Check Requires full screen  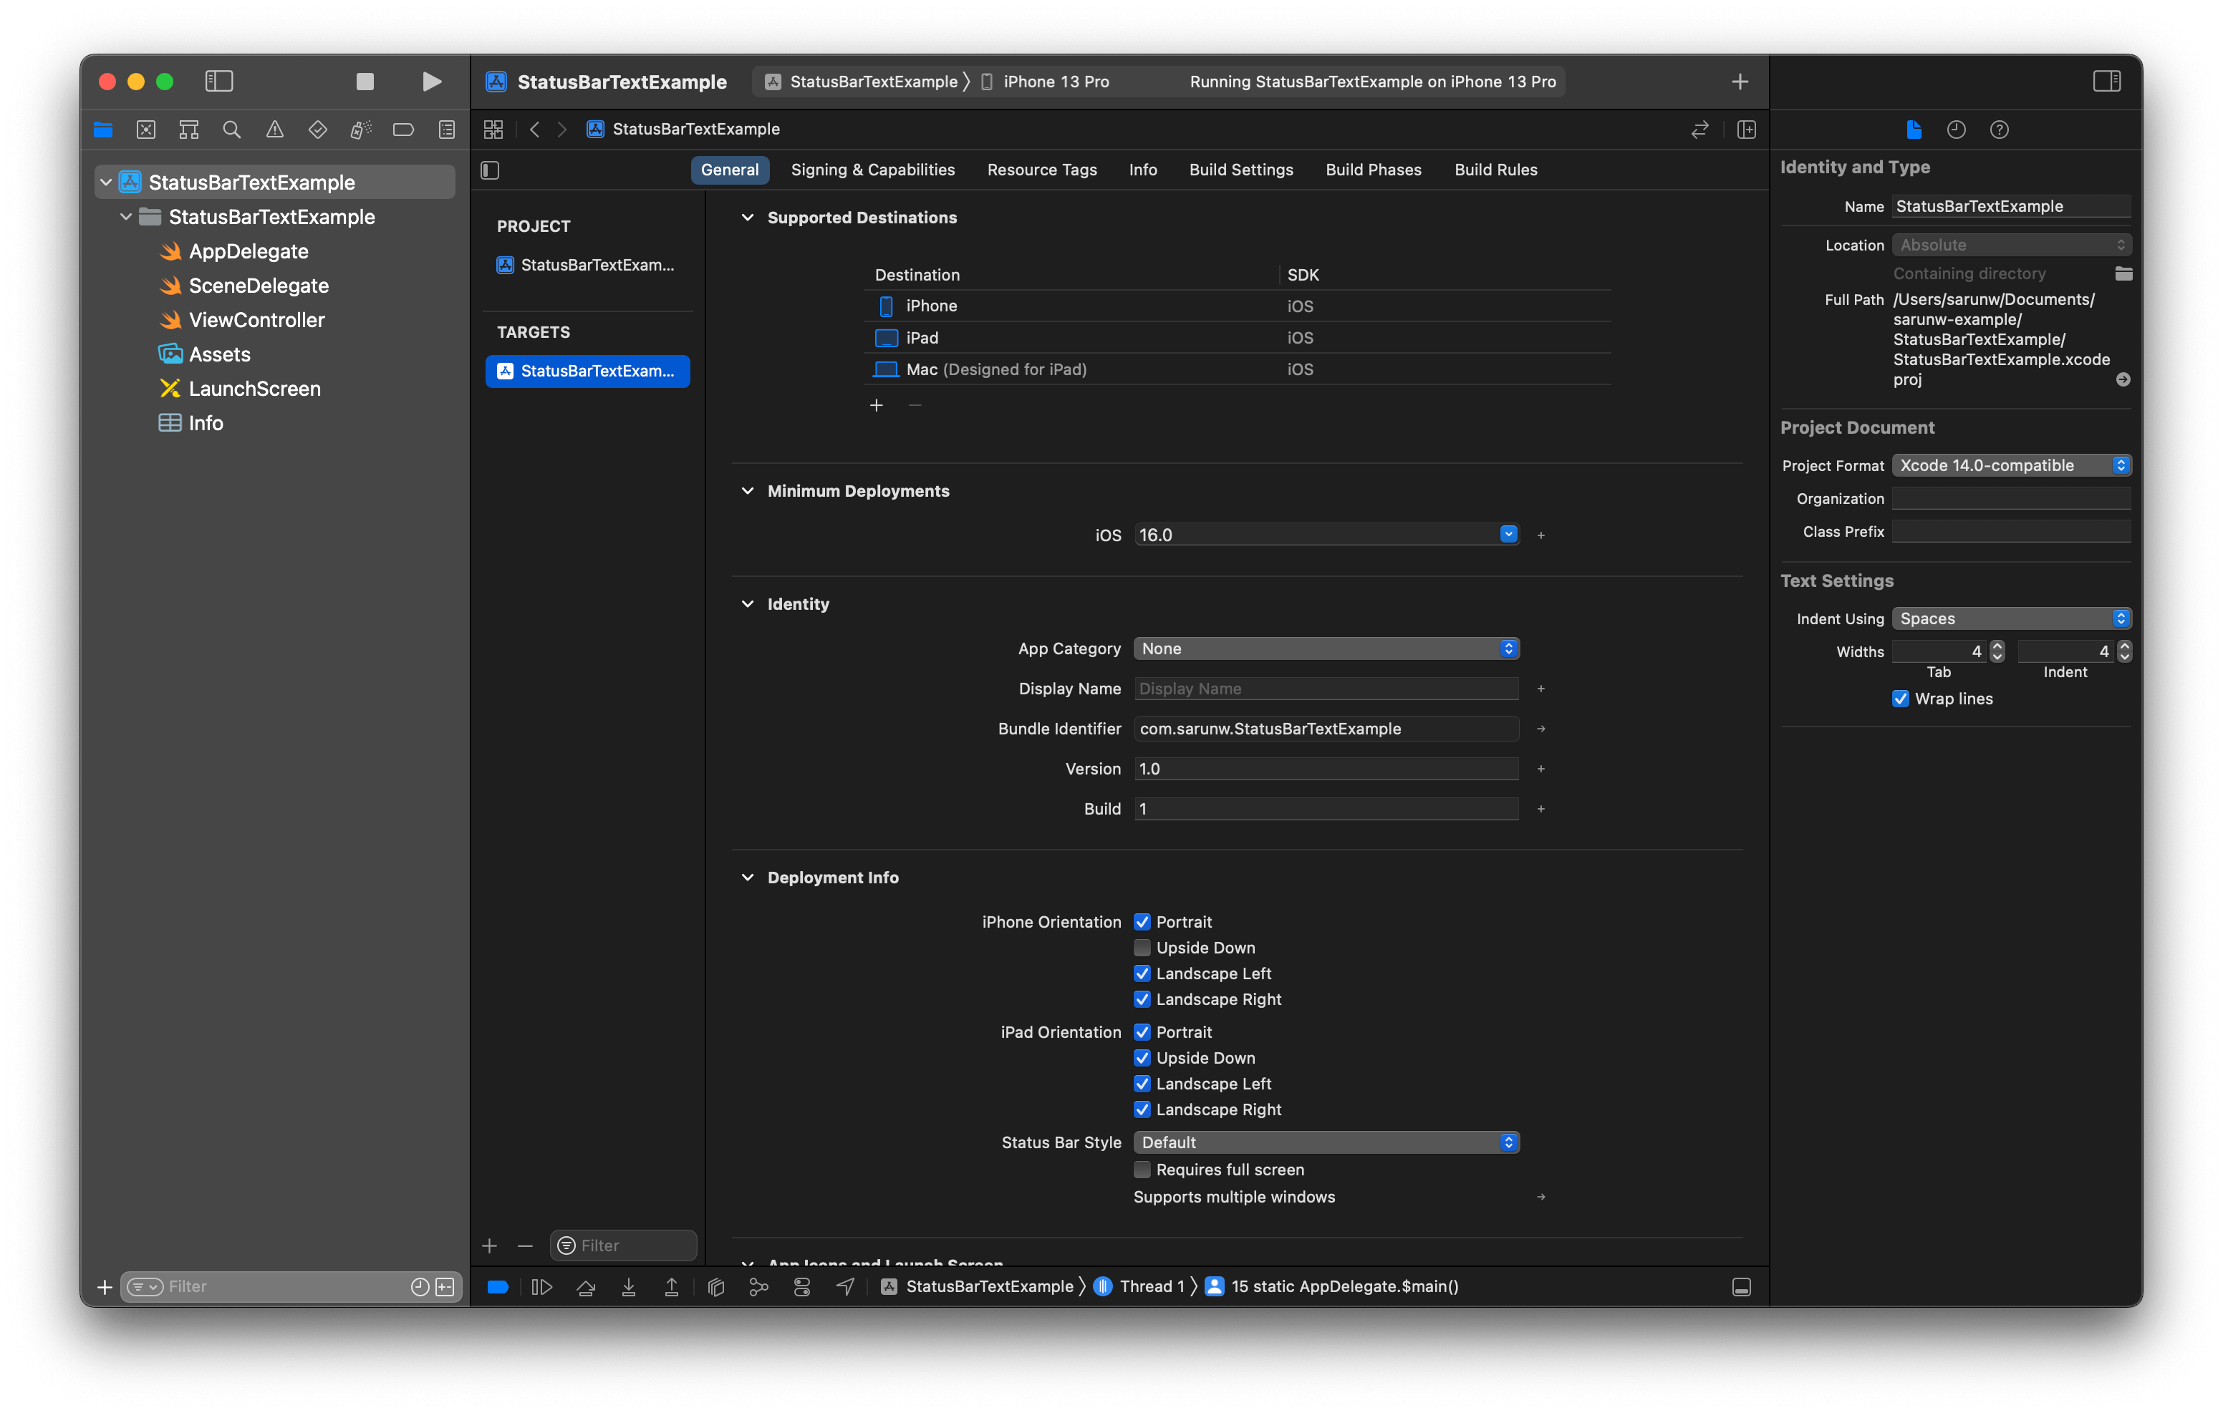[x=1142, y=1170]
